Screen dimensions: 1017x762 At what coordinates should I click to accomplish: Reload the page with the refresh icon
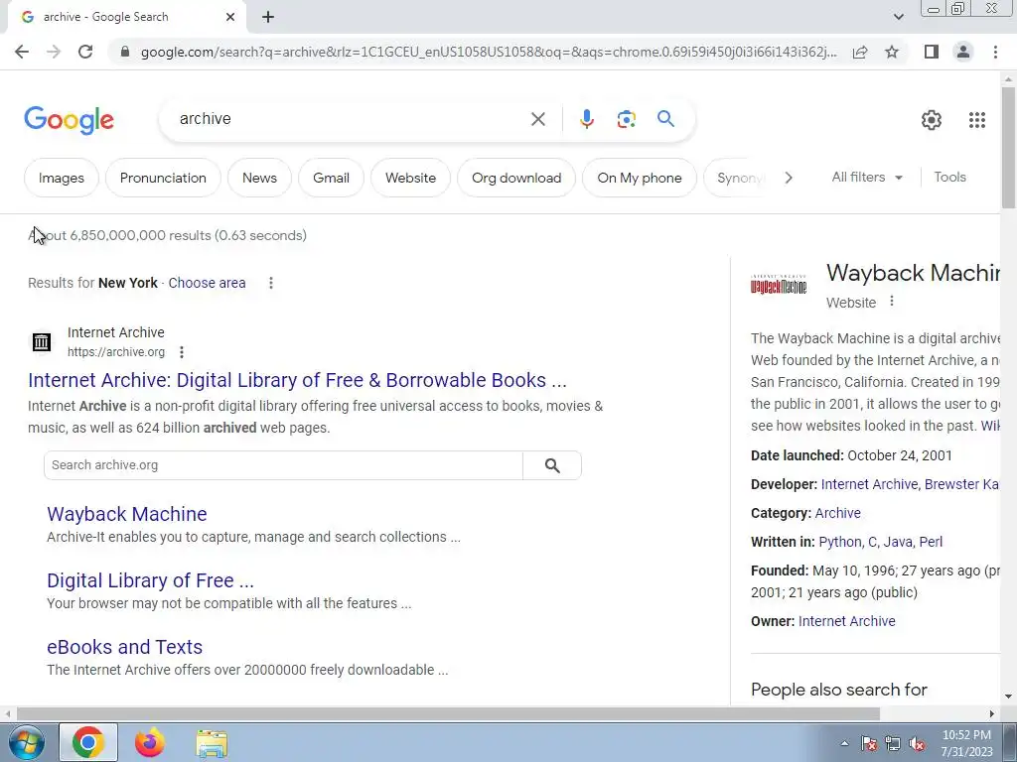click(85, 52)
